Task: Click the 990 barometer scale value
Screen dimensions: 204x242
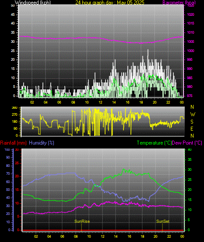Action: [x=190, y=69]
